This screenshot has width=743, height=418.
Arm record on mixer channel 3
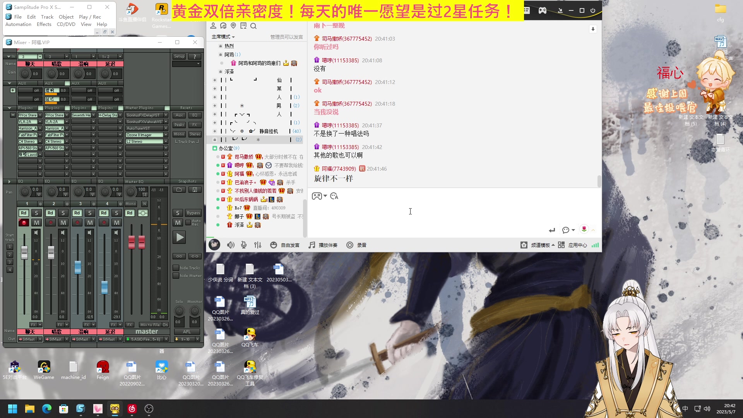click(77, 223)
